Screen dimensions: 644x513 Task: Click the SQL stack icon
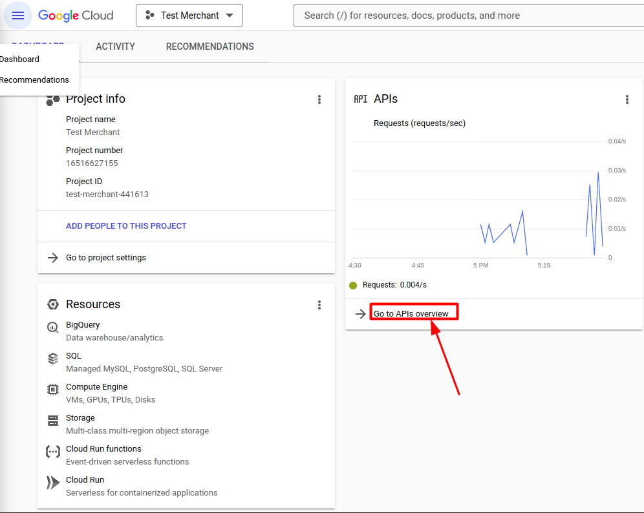(x=53, y=359)
